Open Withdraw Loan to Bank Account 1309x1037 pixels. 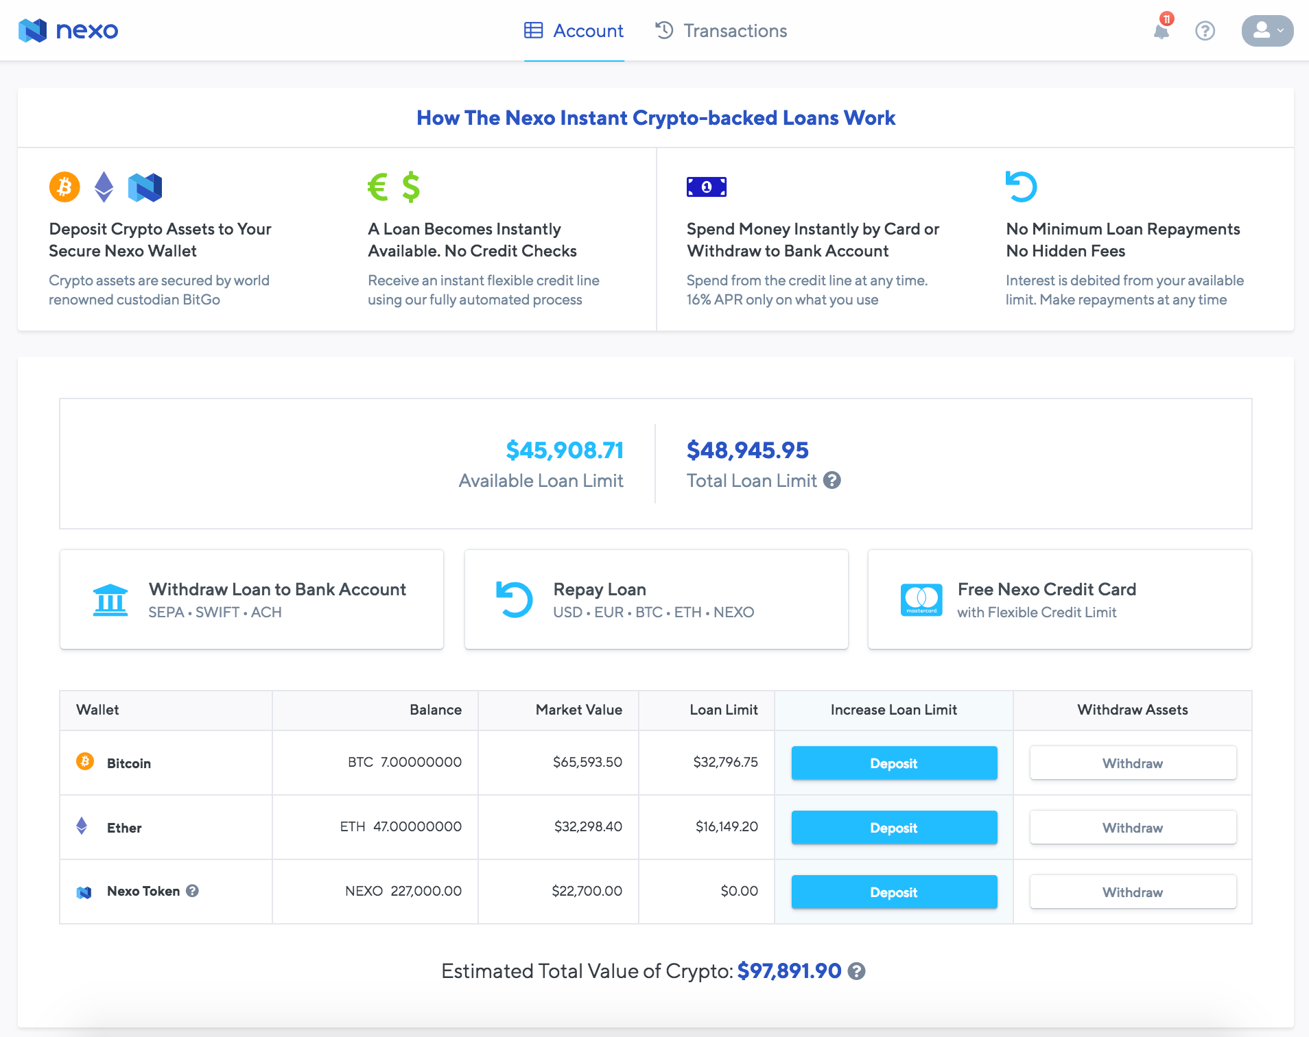tap(252, 599)
